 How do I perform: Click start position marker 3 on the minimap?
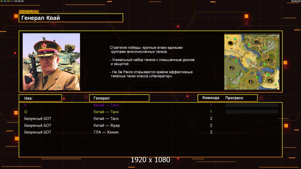click(x=270, y=60)
